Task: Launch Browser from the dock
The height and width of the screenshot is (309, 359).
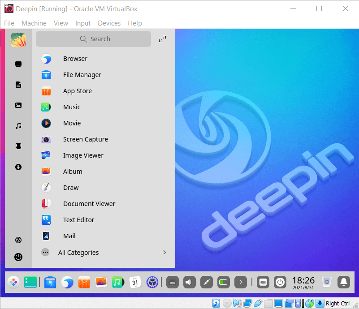Action: tap(67, 282)
